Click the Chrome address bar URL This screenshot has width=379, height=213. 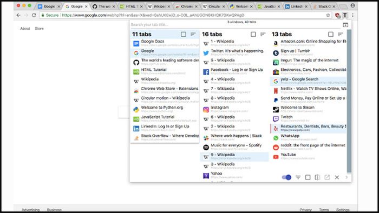pos(153,15)
